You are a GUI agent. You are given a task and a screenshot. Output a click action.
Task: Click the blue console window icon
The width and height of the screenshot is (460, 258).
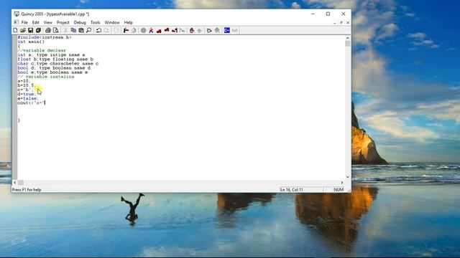tap(227, 30)
